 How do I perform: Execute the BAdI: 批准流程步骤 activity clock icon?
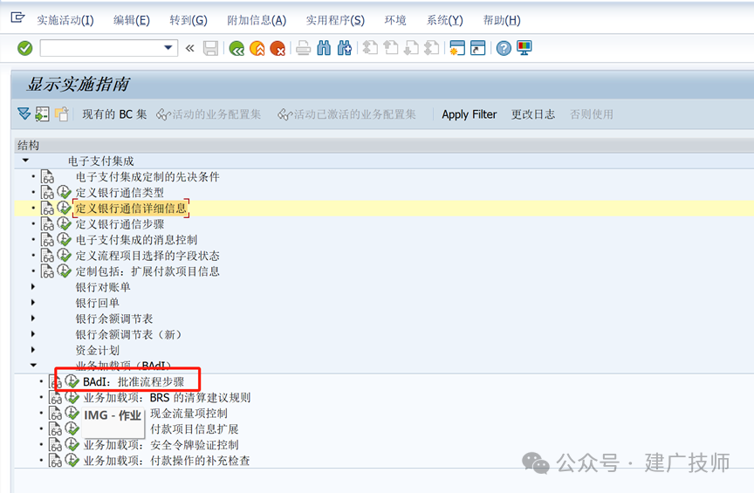[x=72, y=381]
